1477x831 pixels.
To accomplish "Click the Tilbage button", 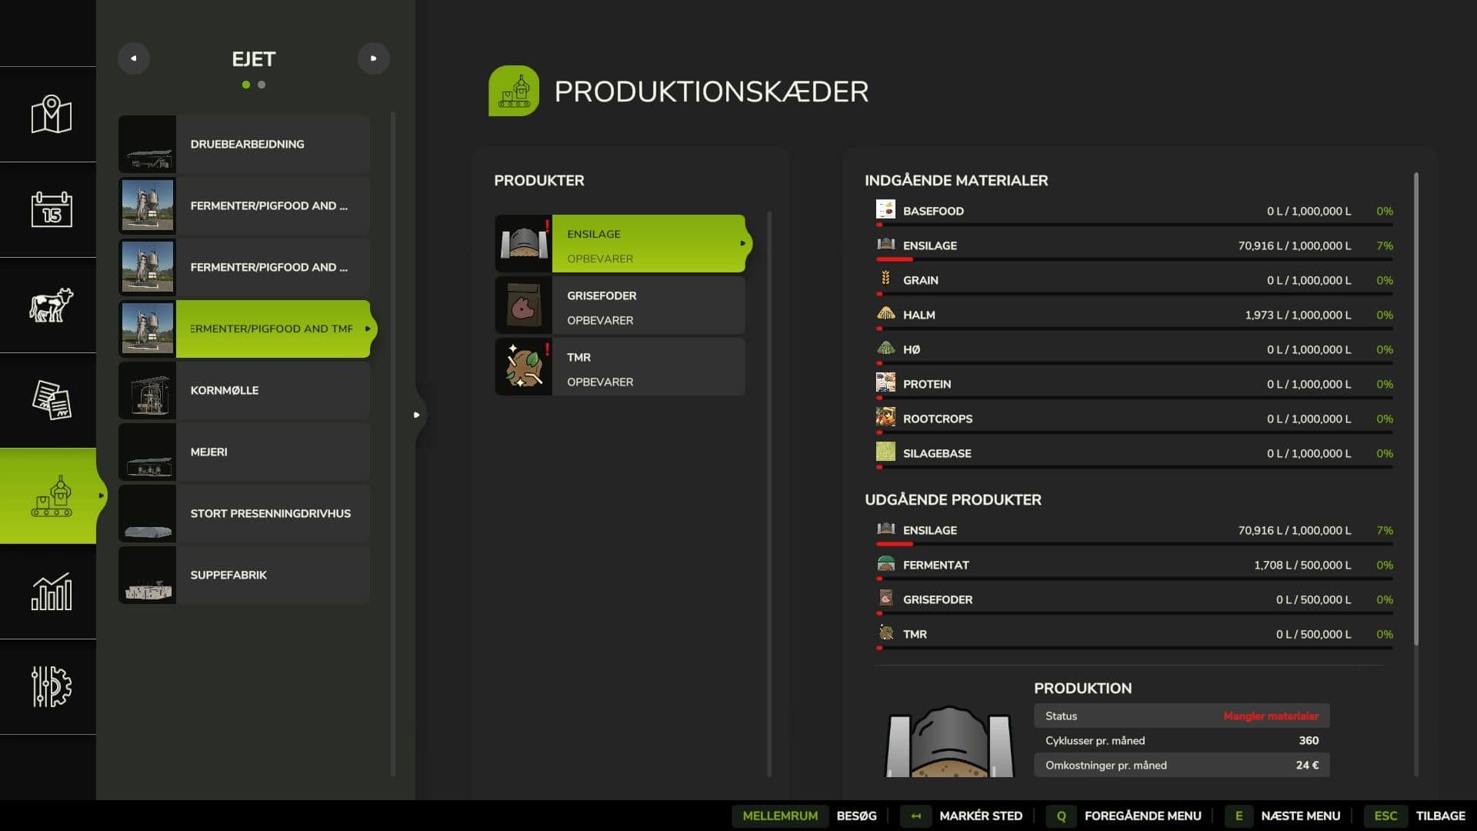I will 1439,816.
